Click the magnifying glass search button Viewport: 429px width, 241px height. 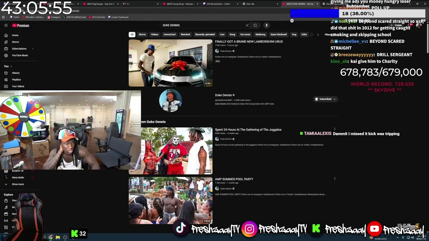tap(255, 25)
